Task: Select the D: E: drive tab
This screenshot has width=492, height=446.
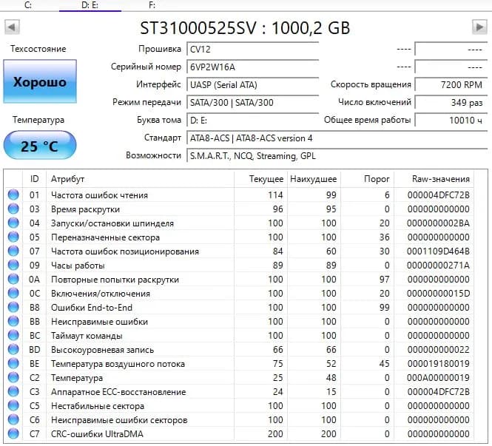Action: (90, 5)
